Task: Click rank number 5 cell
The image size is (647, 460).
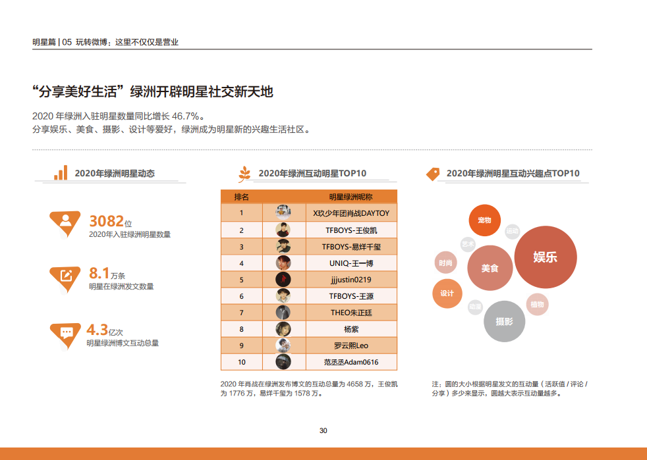Action: (x=242, y=280)
